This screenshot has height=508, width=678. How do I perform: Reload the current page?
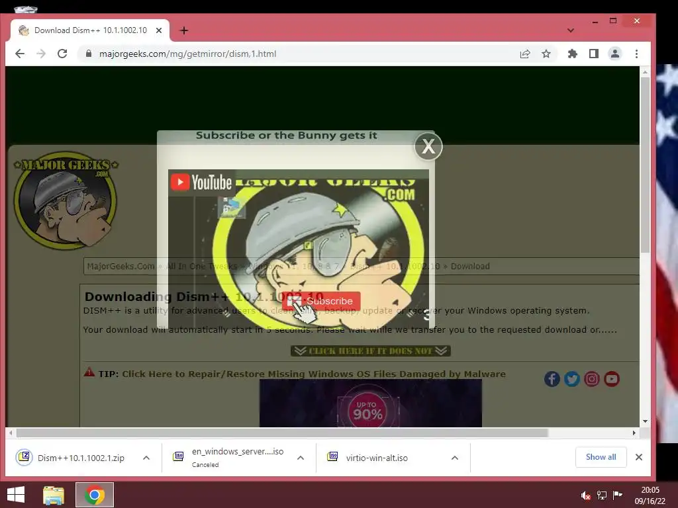(x=62, y=54)
